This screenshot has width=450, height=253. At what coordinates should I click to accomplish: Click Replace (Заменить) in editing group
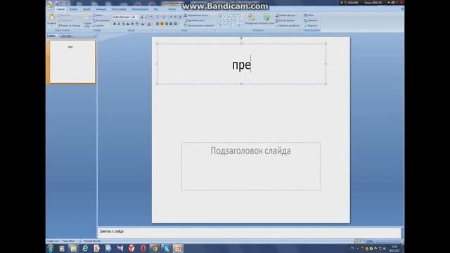(x=311, y=20)
